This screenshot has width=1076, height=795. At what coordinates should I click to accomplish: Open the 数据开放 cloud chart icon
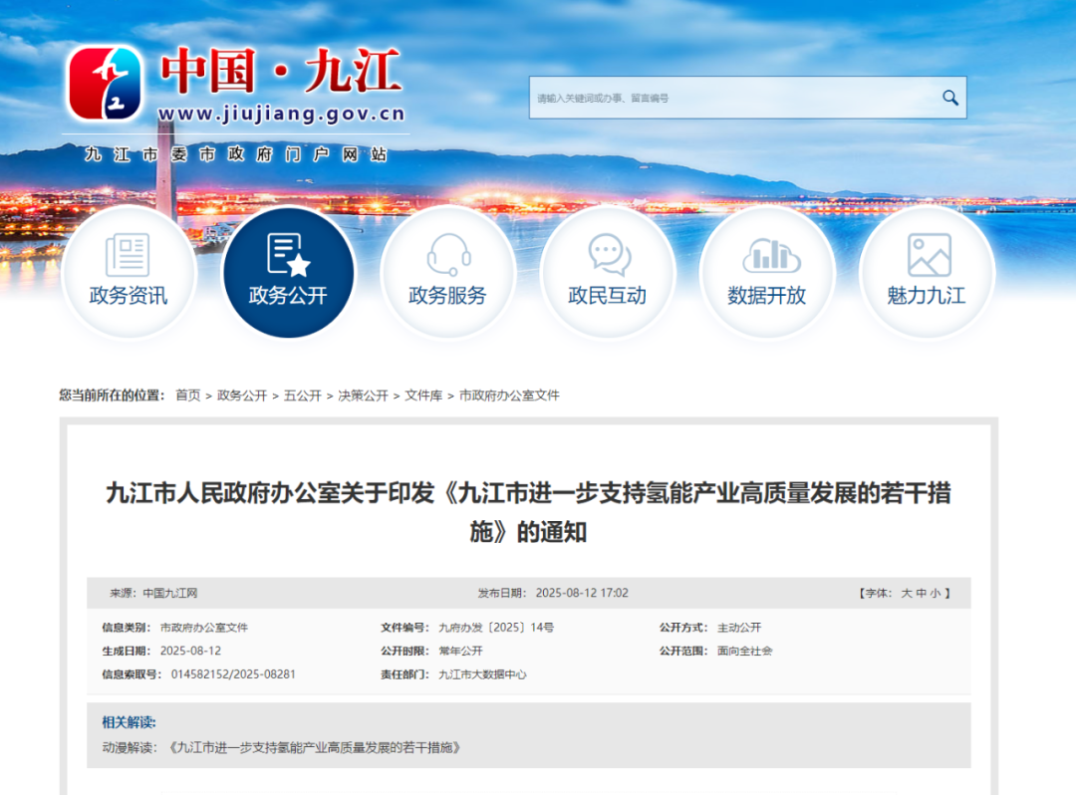[x=767, y=255]
